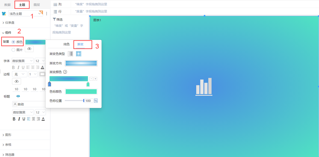Click the background gradient color swatch

(35, 42)
